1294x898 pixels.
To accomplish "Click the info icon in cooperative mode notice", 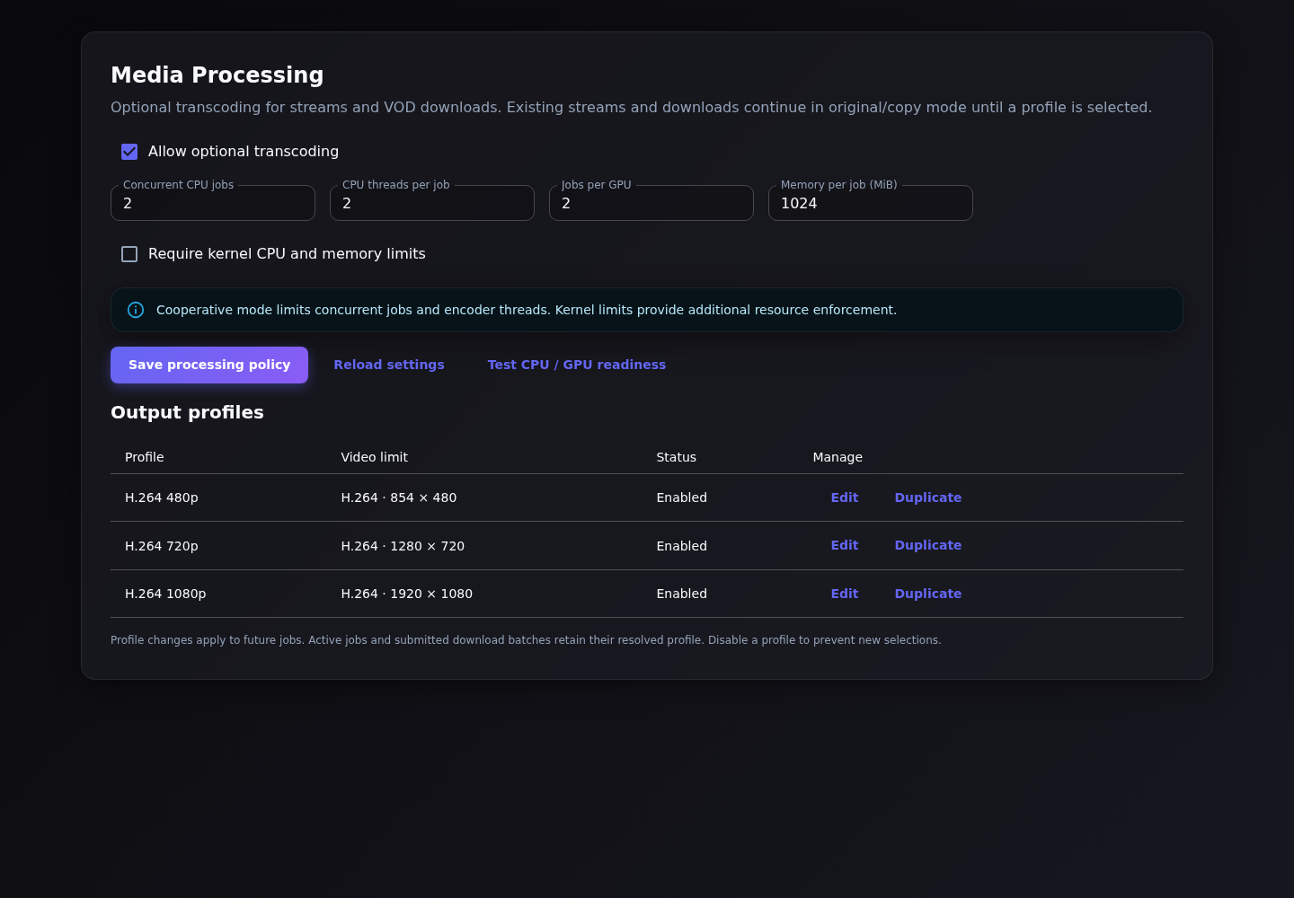I will click(136, 310).
